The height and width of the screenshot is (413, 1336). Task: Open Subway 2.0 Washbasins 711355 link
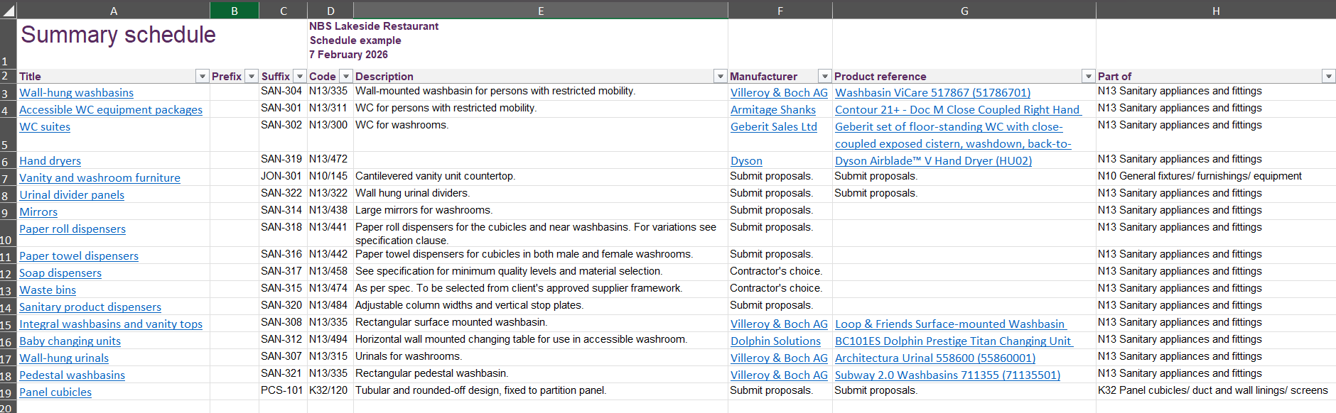947,375
